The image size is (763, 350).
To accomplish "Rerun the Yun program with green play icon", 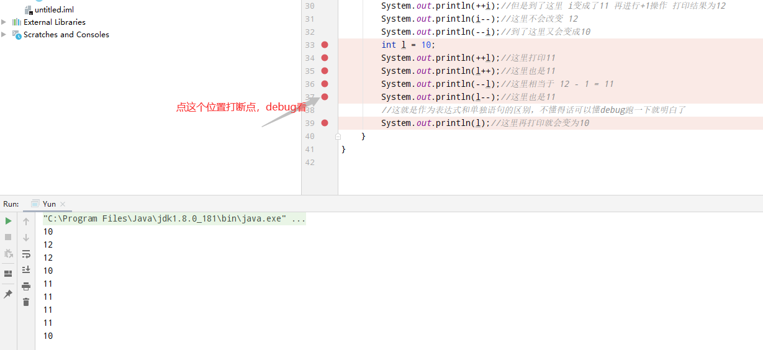I will [8, 221].
